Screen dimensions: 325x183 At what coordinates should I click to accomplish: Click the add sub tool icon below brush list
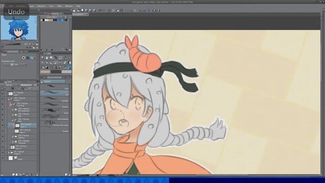66,175
